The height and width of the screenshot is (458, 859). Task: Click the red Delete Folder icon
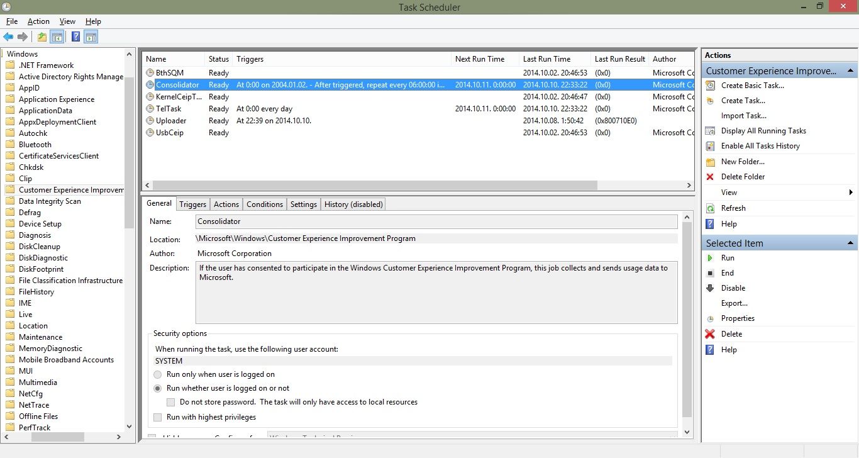point(711,177)
